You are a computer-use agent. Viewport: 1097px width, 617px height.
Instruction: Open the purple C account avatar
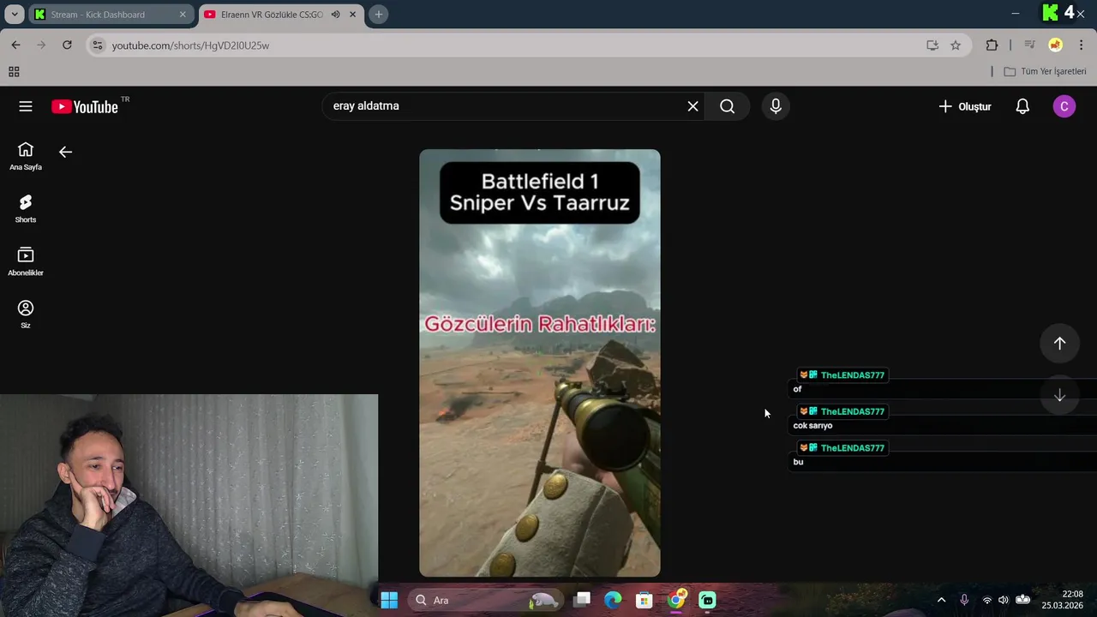coord(1064,106)
